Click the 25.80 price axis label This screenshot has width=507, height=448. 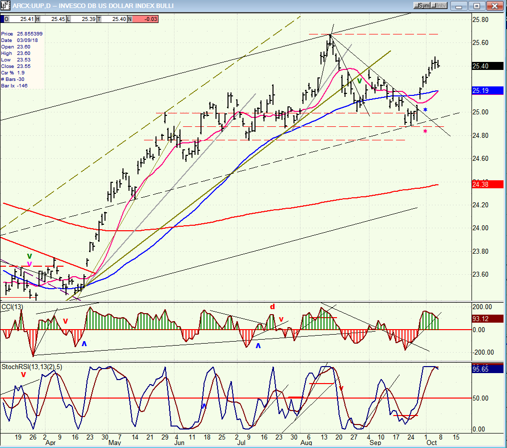480,19
